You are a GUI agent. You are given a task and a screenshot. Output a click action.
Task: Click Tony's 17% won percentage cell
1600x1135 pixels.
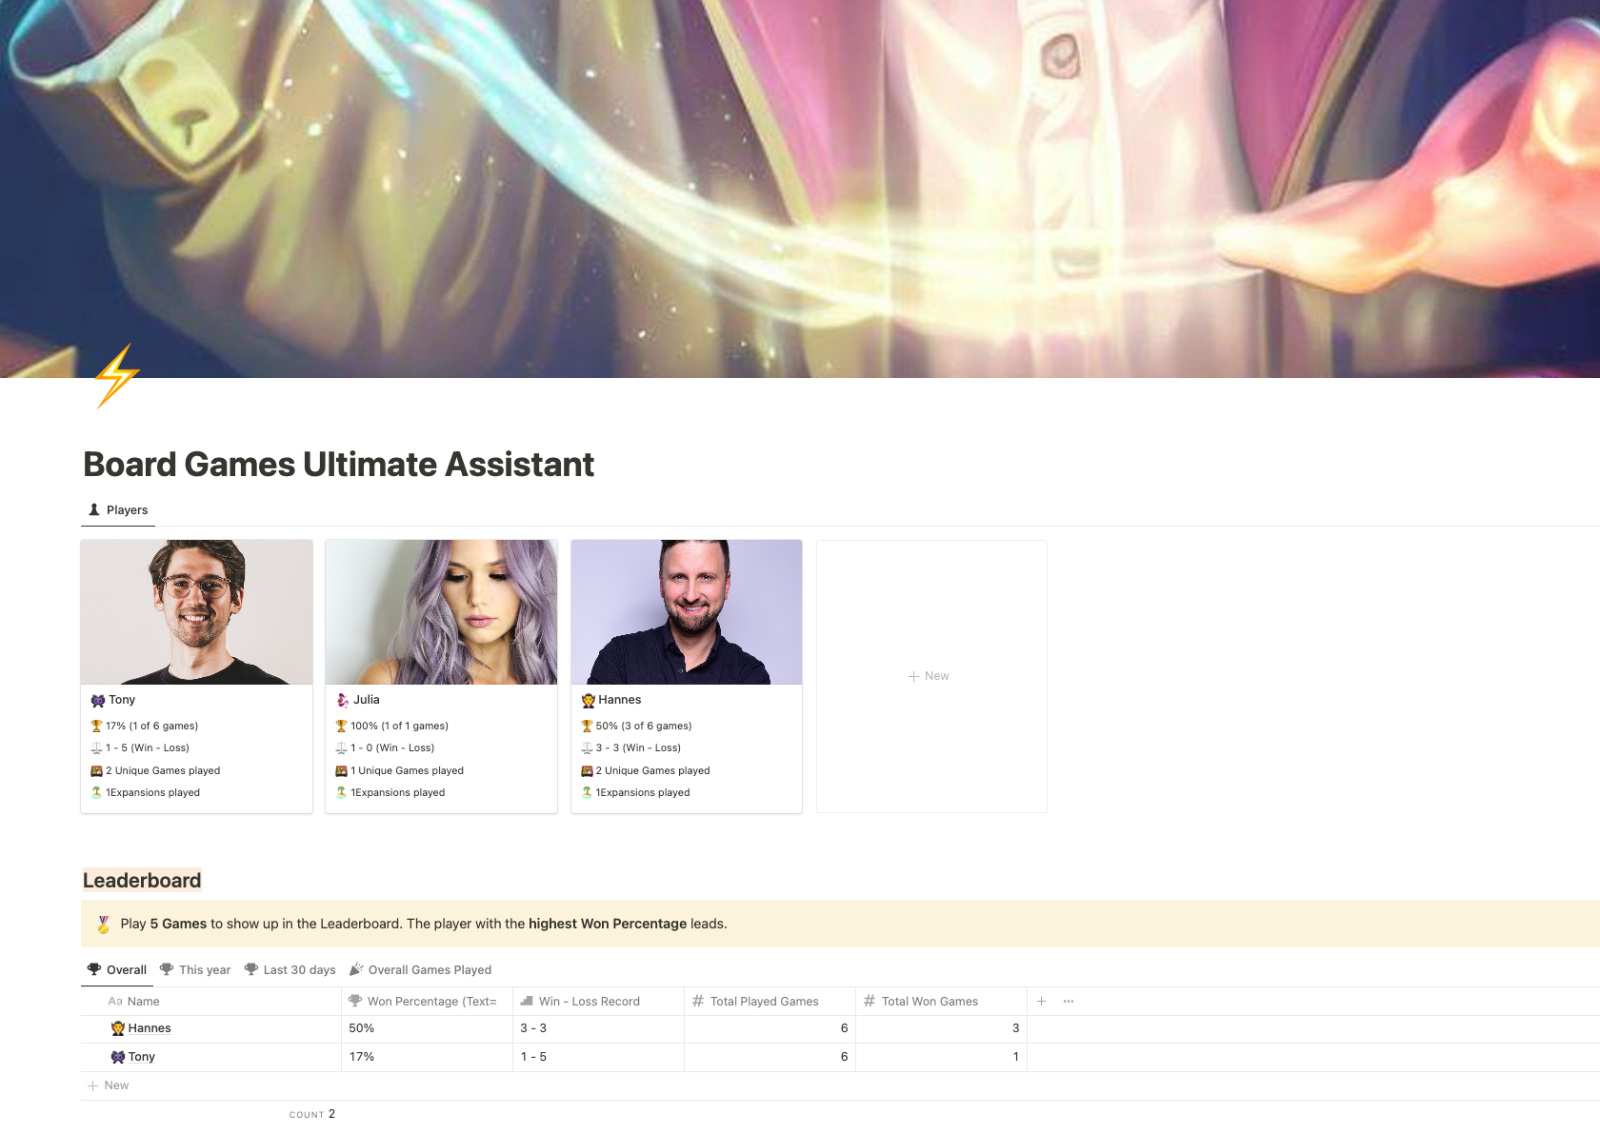tap(427, 1057)
